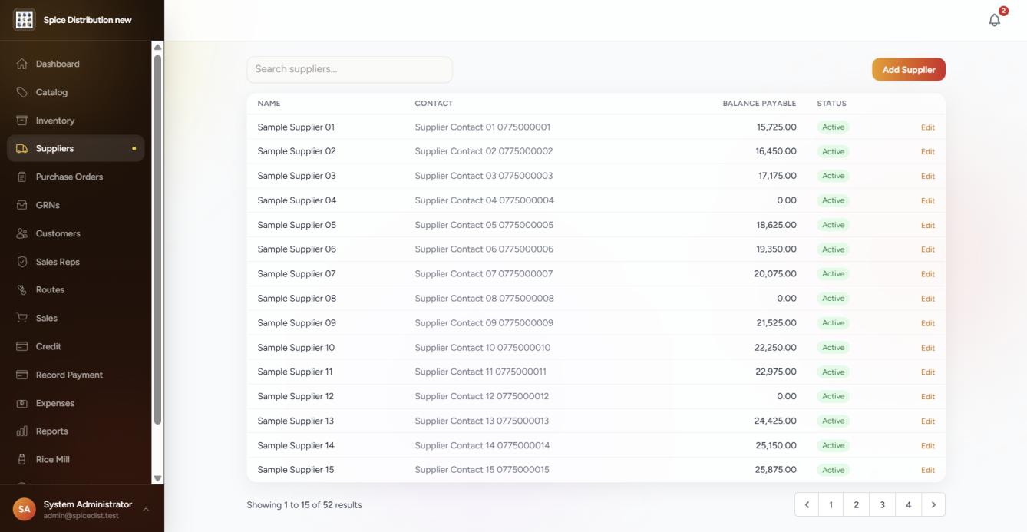Click the Sales Reps shield icon
The width and height of the screenshot is (1027, 532).
(21, 262)
